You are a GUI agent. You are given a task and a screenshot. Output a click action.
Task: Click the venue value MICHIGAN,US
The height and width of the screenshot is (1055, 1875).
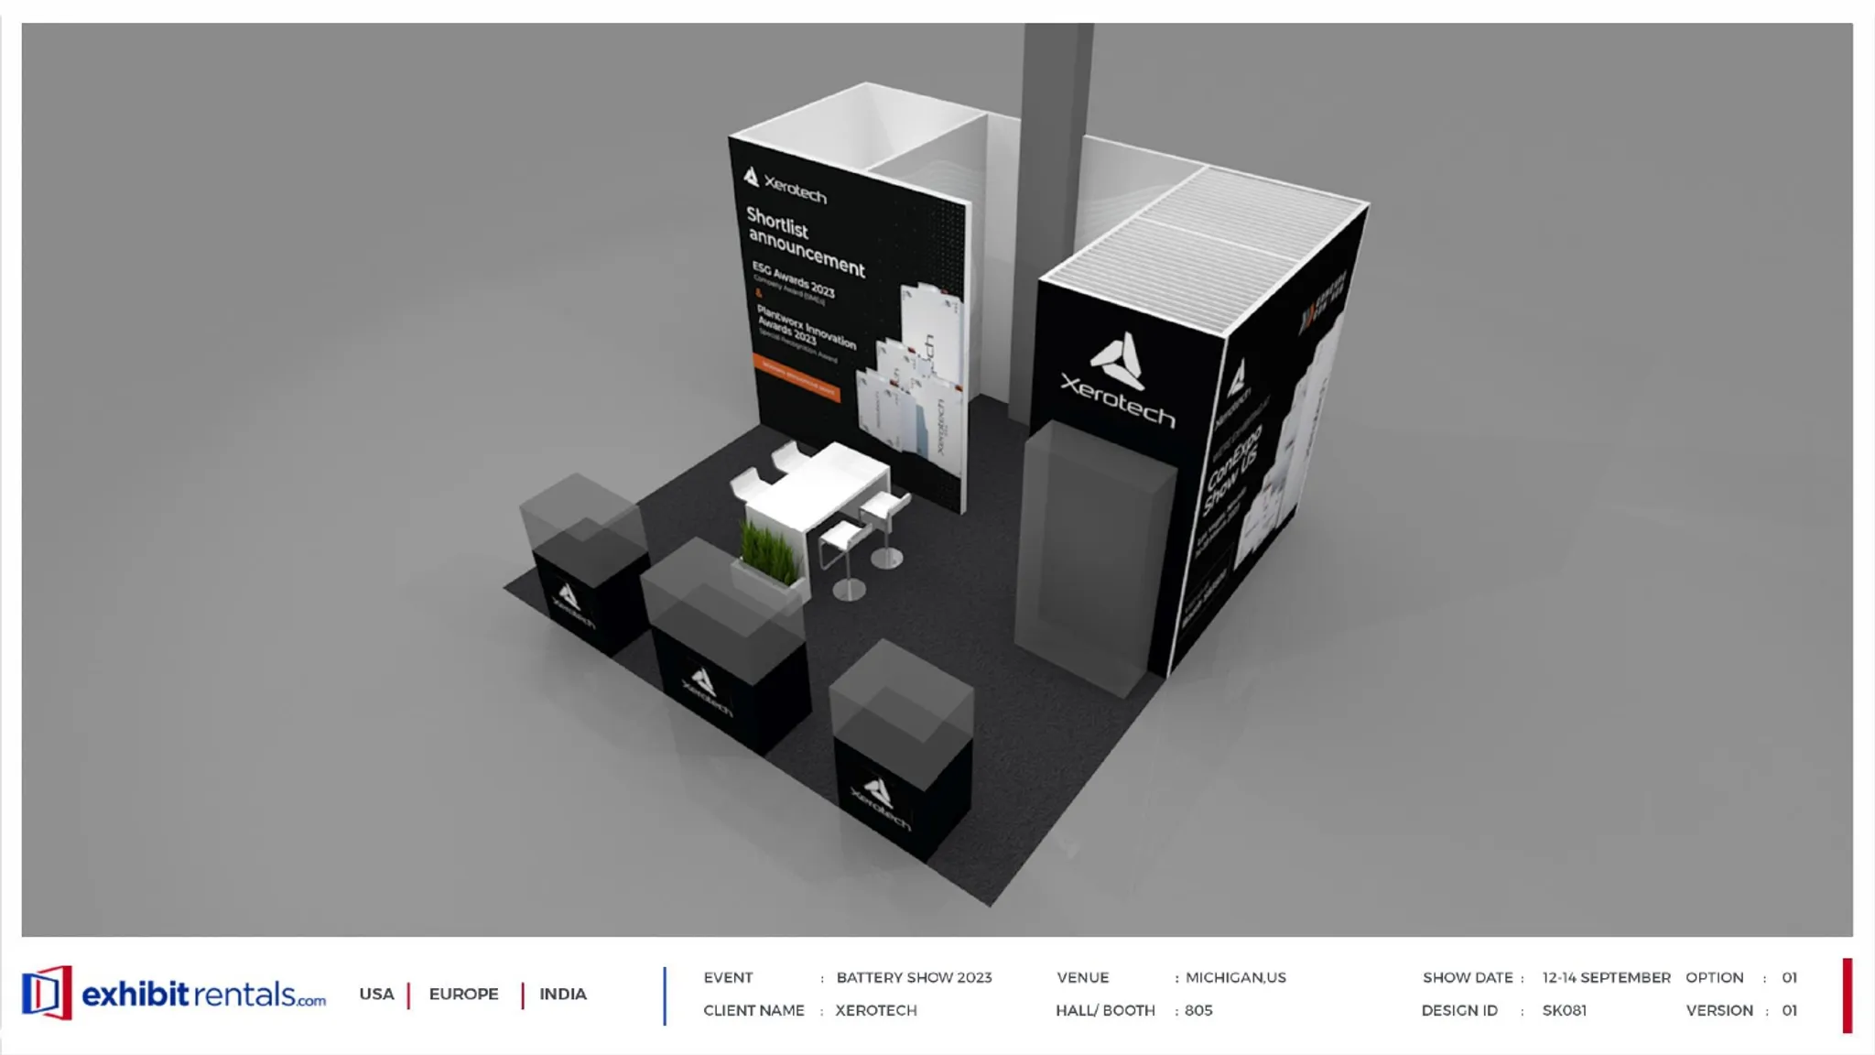(x=1236, y=978)
